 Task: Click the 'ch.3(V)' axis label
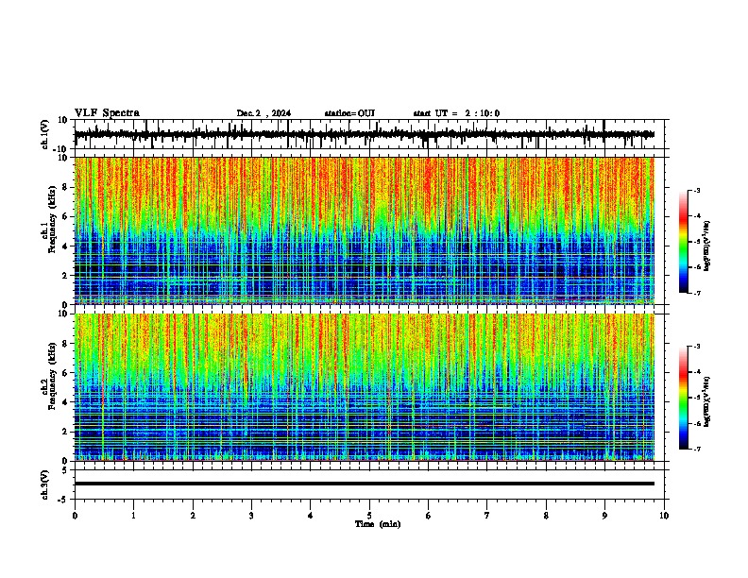point(45,484)
